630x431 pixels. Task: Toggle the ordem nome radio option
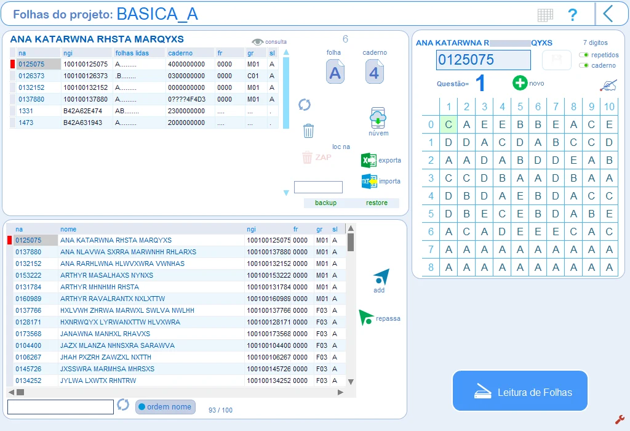coord(165,407)
